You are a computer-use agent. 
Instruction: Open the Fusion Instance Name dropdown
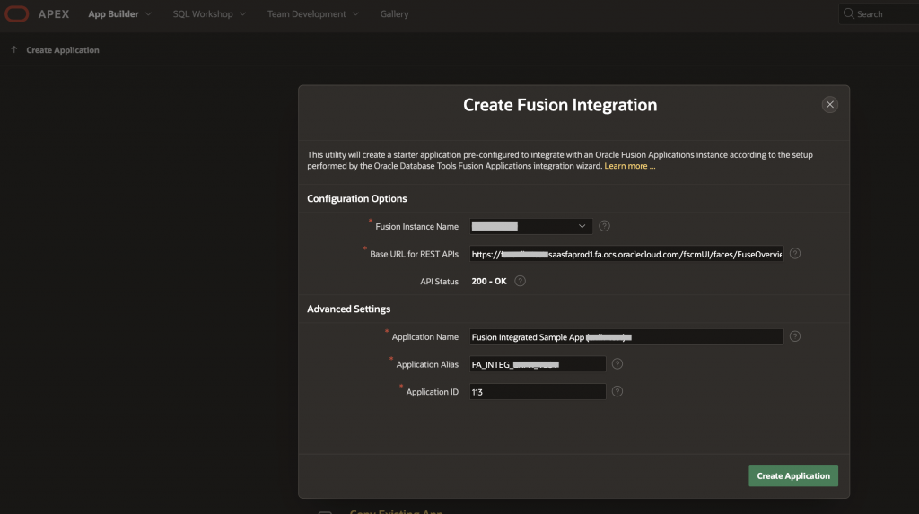point(530,226)
